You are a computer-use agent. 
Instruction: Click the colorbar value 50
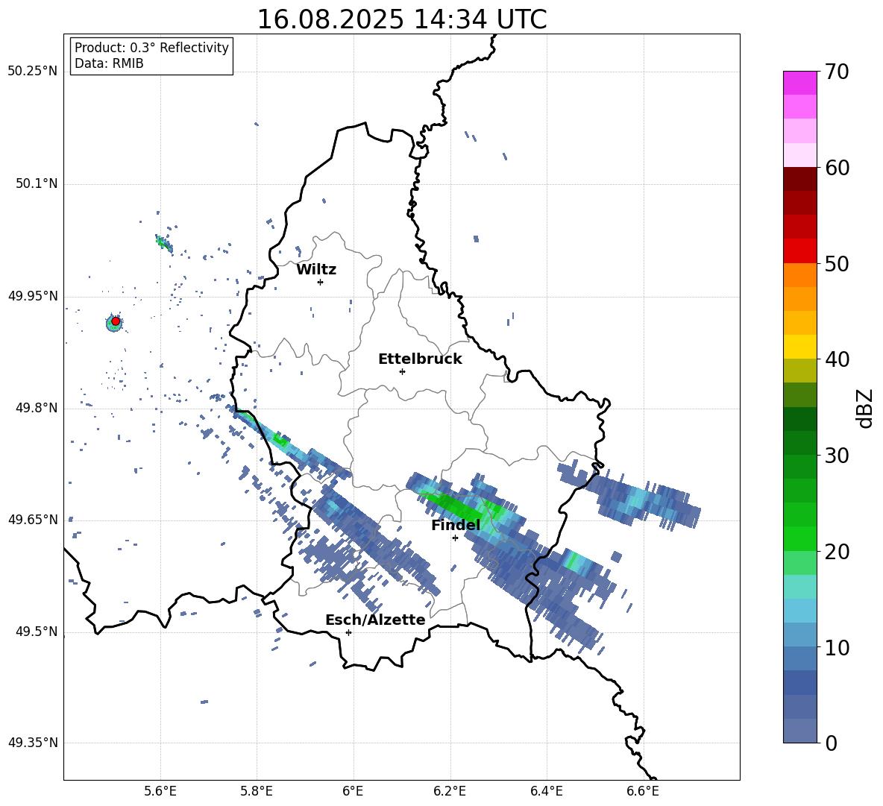tap(837, 263)
